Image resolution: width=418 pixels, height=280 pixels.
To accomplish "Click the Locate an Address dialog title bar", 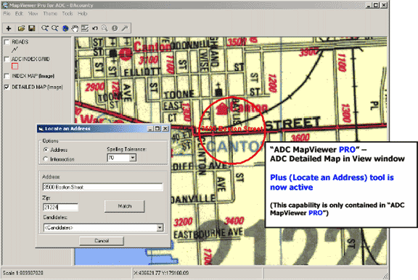I will (103, 129).
